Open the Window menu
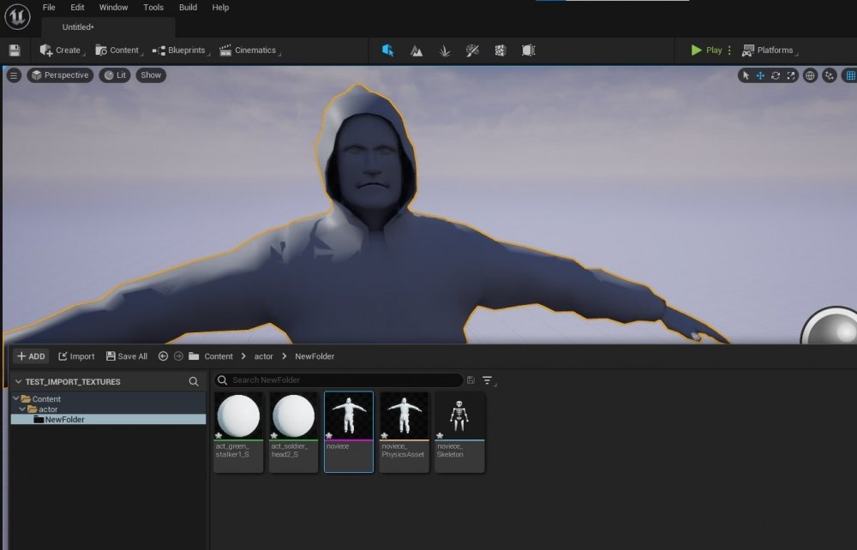Viewport: 857px width, 550px height. click(113, 7)
